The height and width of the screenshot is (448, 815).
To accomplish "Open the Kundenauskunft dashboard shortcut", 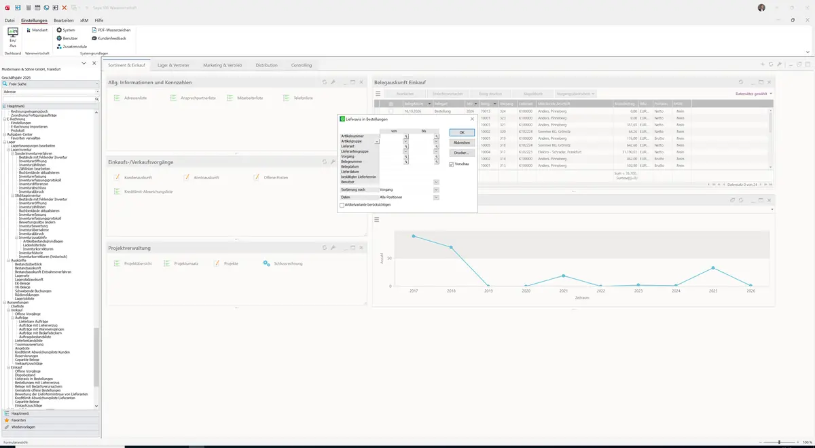I will [133, 177].
